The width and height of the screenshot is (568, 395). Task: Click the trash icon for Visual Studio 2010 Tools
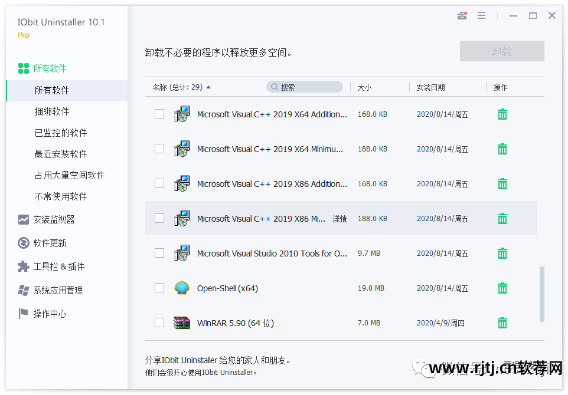(502, 253)
